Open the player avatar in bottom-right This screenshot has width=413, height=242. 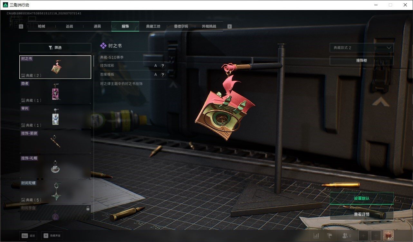pyautogui.click(x=388, y=236)
